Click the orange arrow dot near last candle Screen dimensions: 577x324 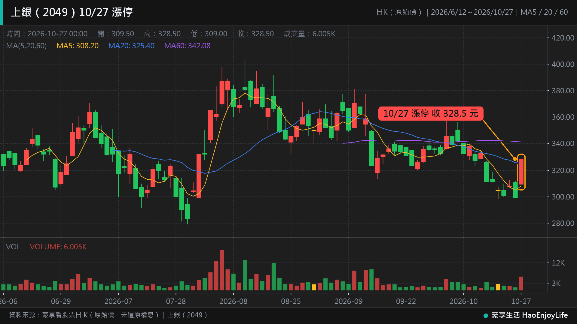515,159
